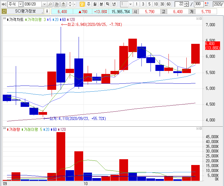
Task: Click the interval preset button 1
Action: pyautogui.click(x=137, y=4)
